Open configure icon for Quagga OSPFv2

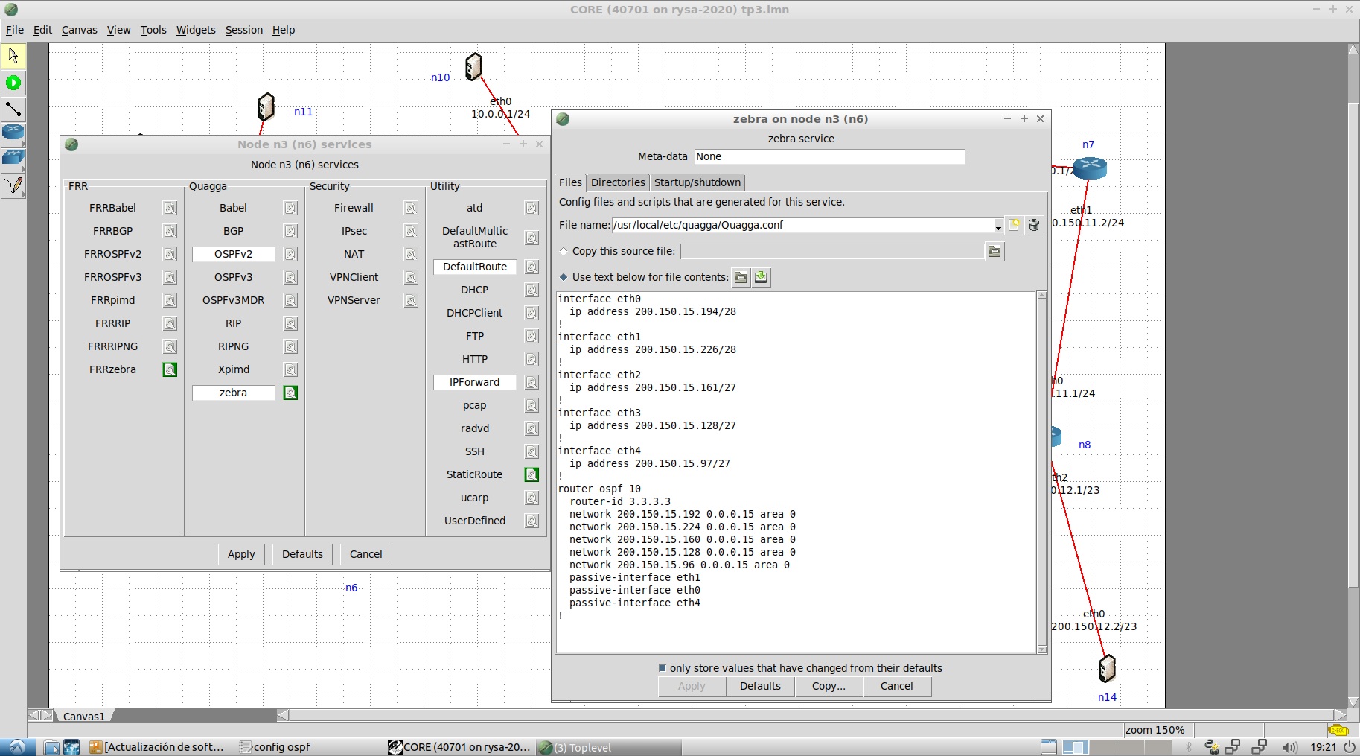point(291,255)
